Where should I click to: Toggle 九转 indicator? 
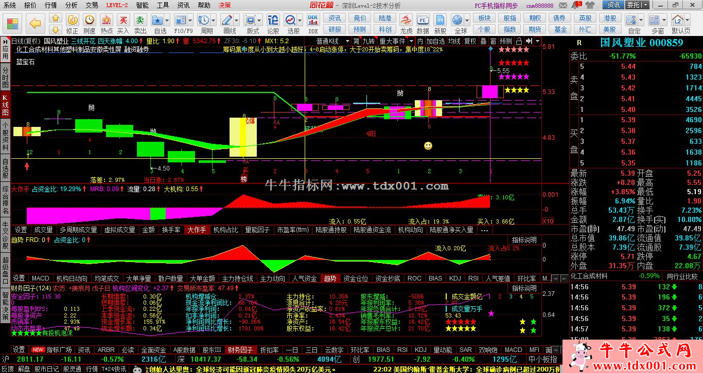tap(368, 41)
